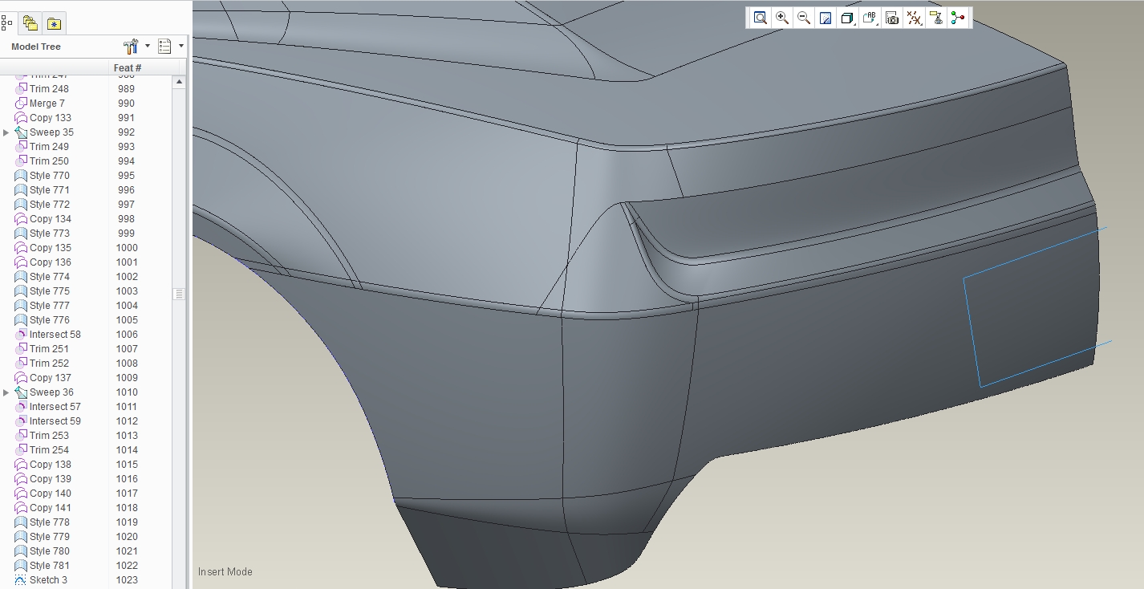Image resolution: width=1144 pixels, height=589 pixels.
Task: Open the Model Tree Show list dropdown
Action: point(170,47)
